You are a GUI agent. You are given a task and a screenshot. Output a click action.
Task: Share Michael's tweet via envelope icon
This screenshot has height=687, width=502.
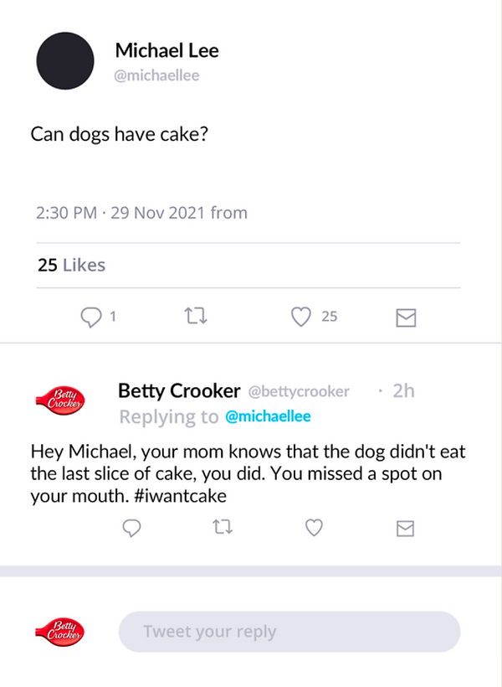pos(406,318)
